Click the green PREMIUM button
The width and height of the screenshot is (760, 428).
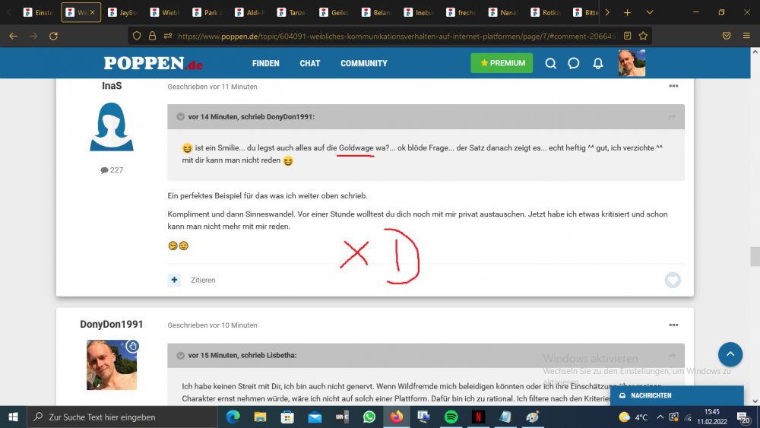502,63
